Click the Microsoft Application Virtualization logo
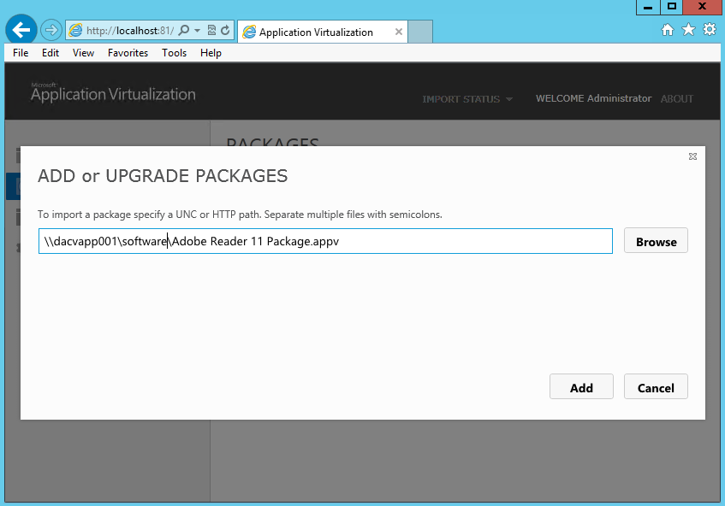 click(113, 92)
